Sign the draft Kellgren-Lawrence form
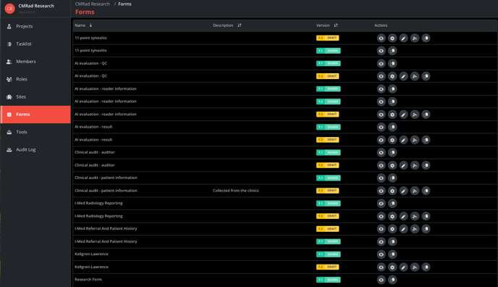Screen dimensions: 498x287 click(x=415, y=267)
